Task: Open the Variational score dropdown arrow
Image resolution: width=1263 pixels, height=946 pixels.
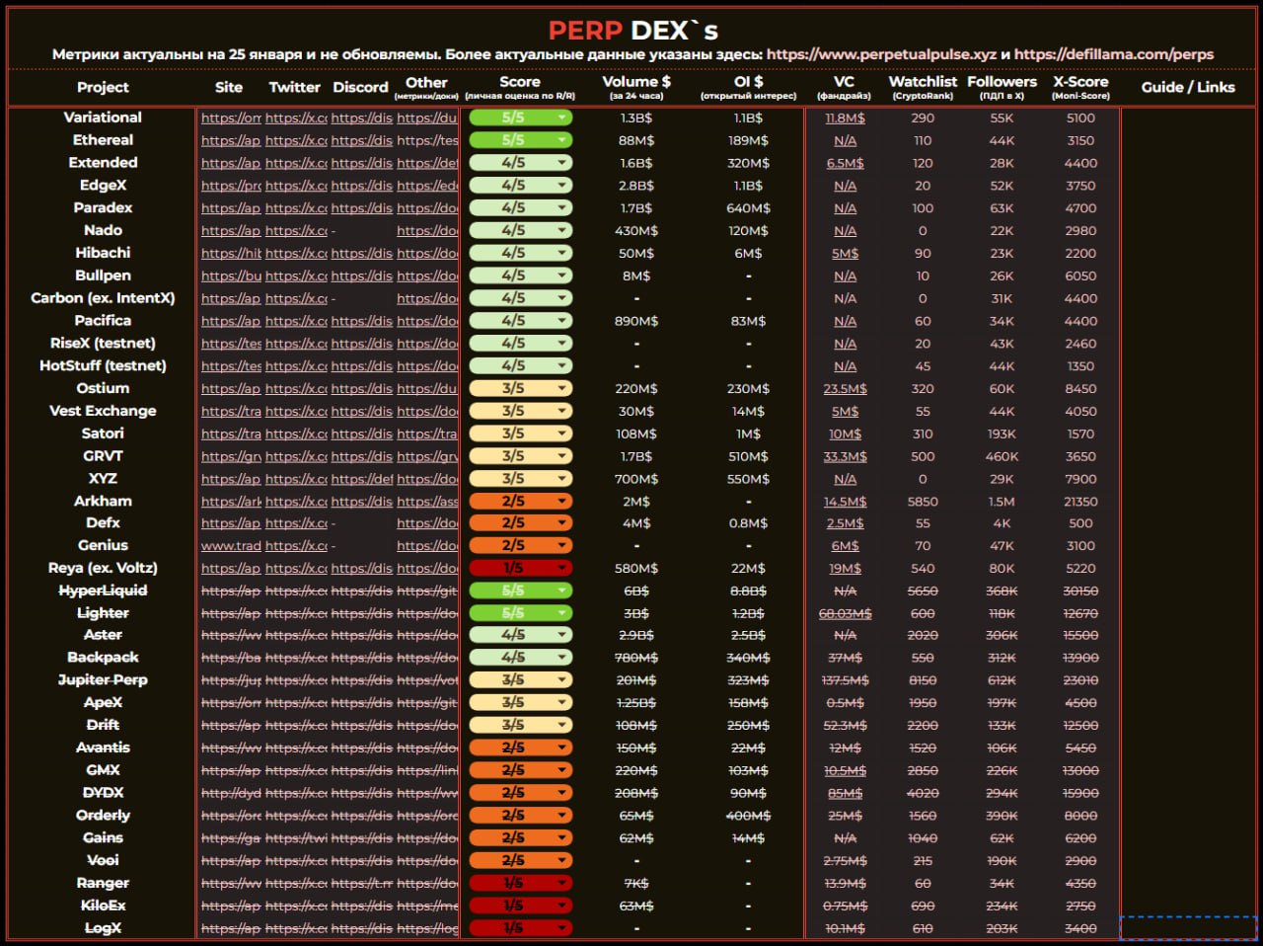Action: click(x=562, y=118)
